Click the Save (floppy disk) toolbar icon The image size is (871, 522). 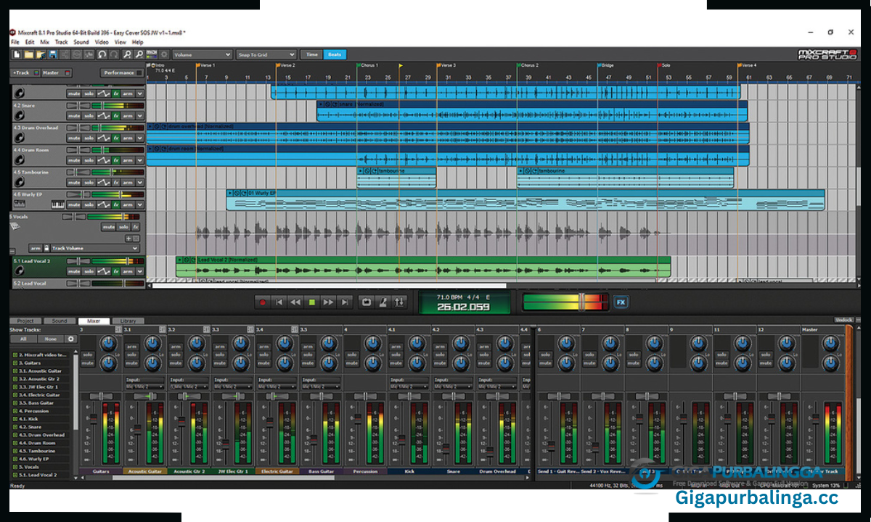click(x=52, y=54)
